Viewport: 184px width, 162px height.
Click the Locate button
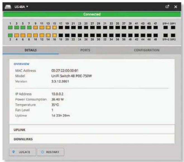[23, 152]
